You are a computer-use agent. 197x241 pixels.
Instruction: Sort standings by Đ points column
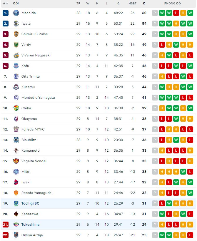pos(144,4)
